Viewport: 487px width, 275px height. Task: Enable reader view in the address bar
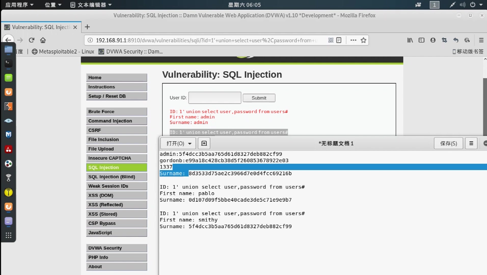(x=339, y=40)
